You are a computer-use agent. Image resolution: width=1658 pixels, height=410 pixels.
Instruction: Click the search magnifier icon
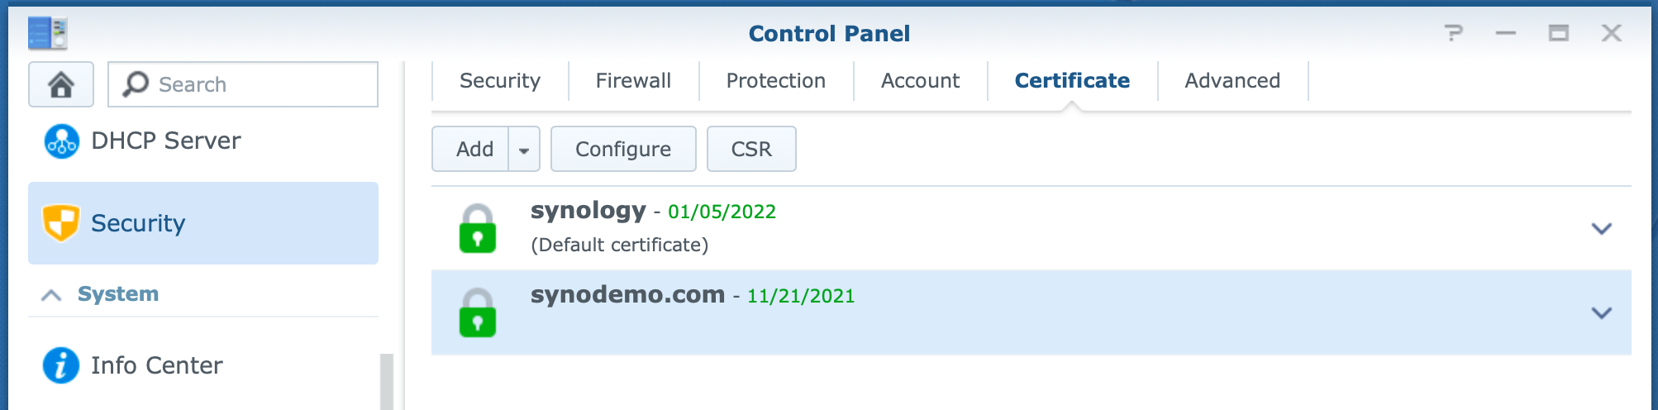[x=136, y=84]
